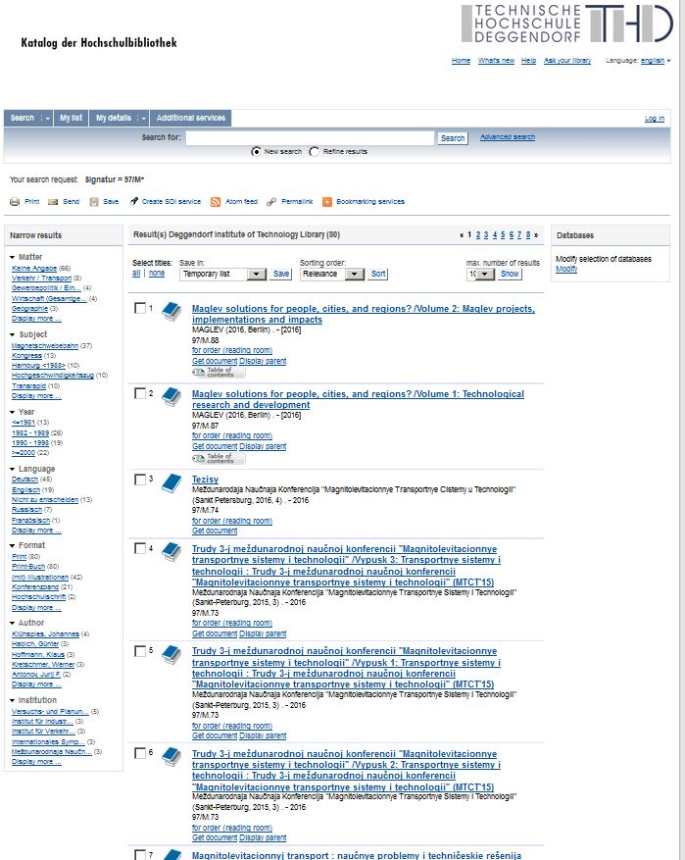Open the language english dropdown
Image resolution: width=685 pixels, height=860 pixels.
656,61
